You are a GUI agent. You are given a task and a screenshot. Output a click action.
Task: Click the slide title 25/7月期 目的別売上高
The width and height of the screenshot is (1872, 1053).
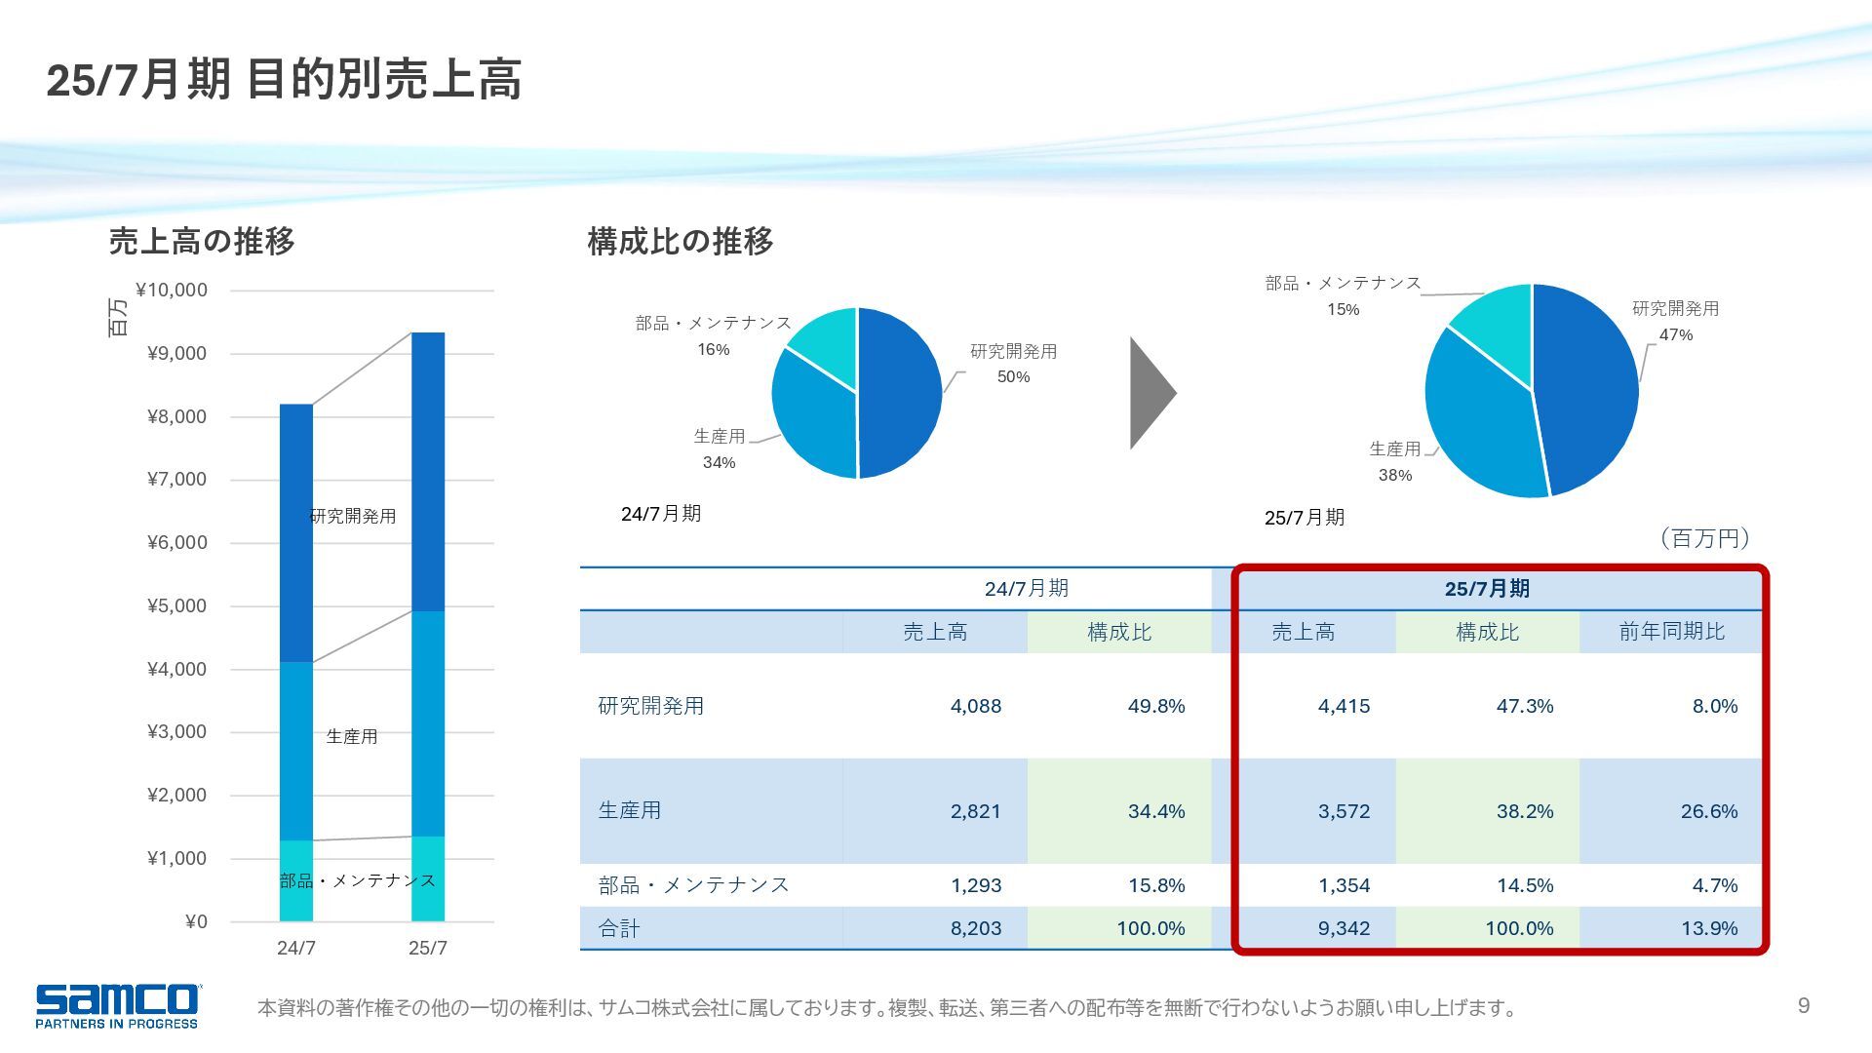click(284, 80)
